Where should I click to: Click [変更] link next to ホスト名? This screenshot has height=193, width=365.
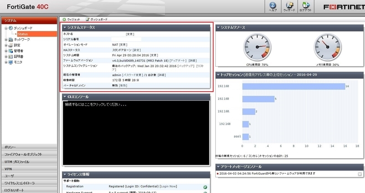(x=130, y=34)
